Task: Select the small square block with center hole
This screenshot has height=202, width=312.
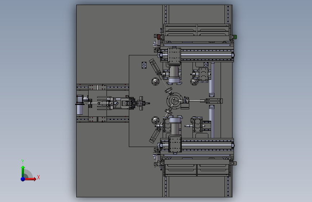Action: tap(144, 65)
